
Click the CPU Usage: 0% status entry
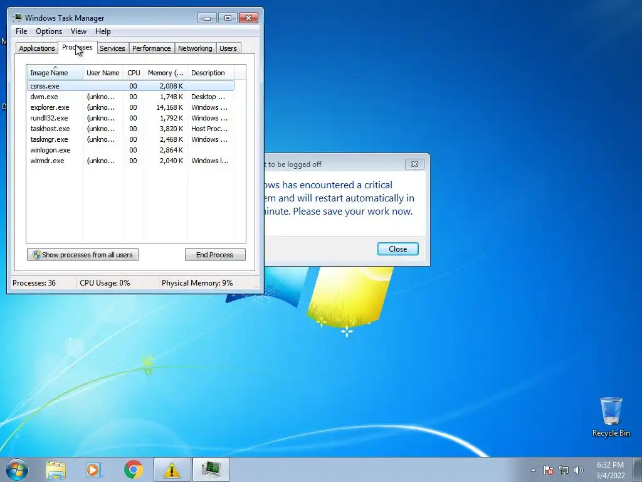click(105, 283)
